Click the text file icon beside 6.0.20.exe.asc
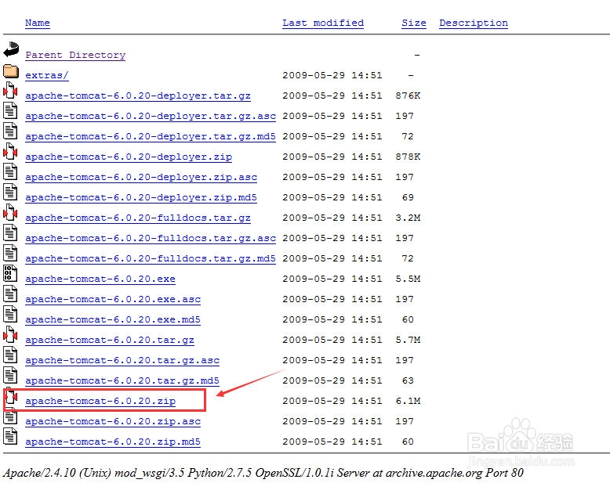Image resolution: width=610 pixels, height=483 pixels. click(10, 294)
